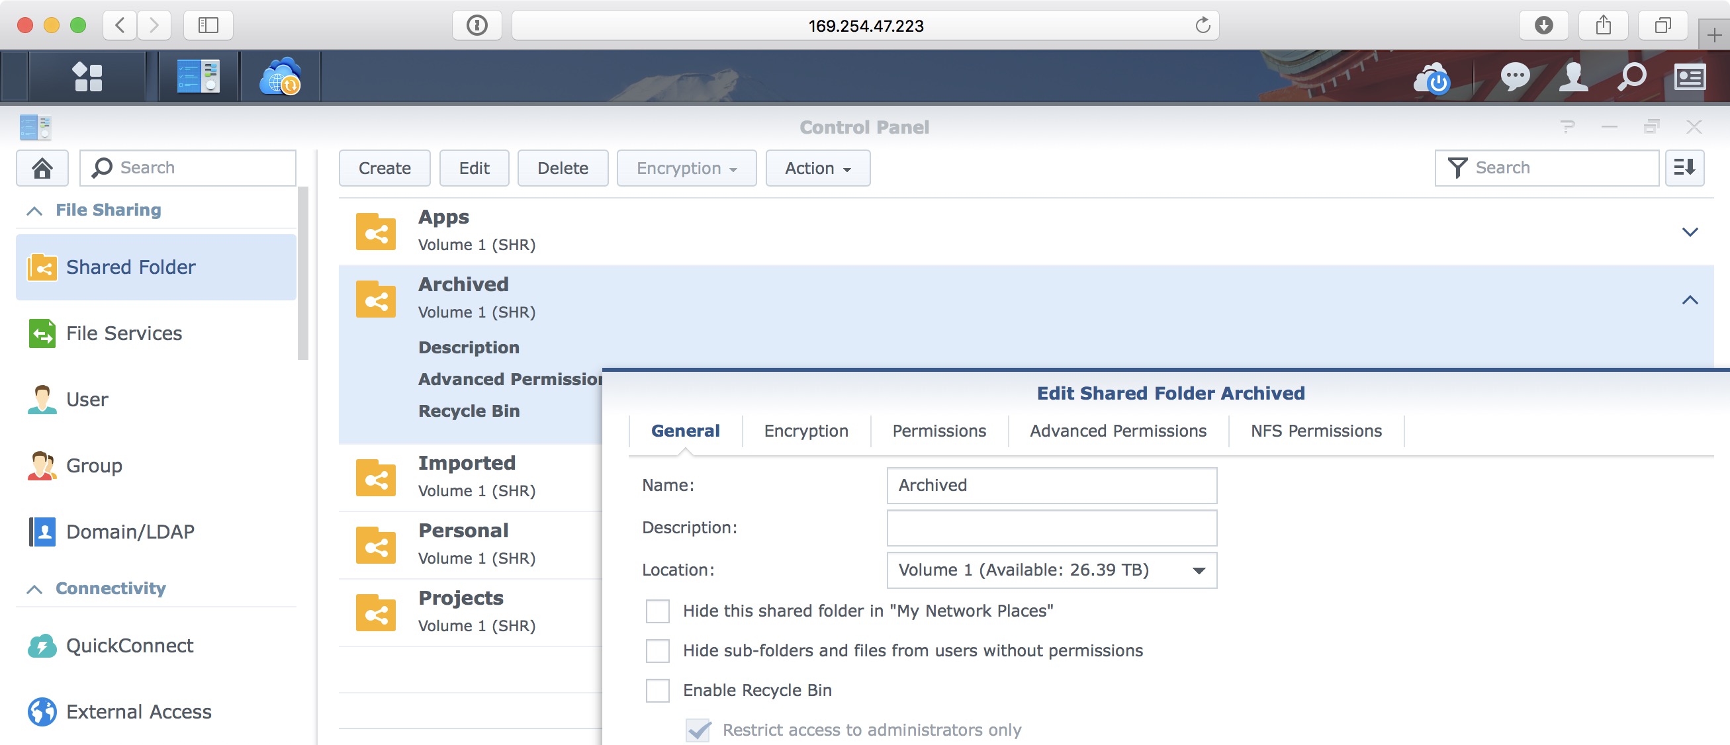Check Hide this shared folder in My Network Places
The image size is (1730, 745).
657,611
